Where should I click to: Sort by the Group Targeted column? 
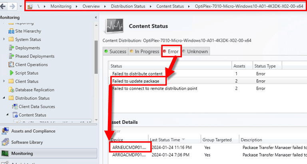pyautogui.click(x=220, y=140)
